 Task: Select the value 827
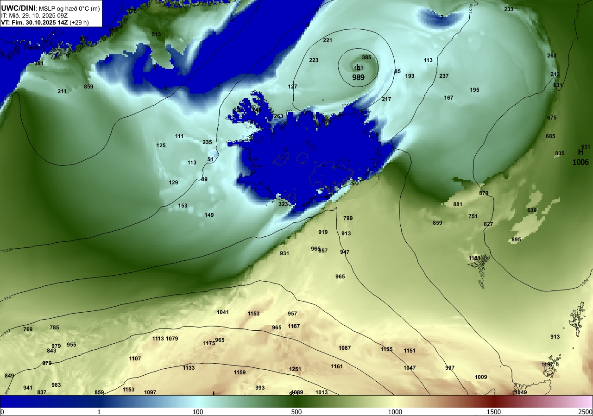pos(488,224)
